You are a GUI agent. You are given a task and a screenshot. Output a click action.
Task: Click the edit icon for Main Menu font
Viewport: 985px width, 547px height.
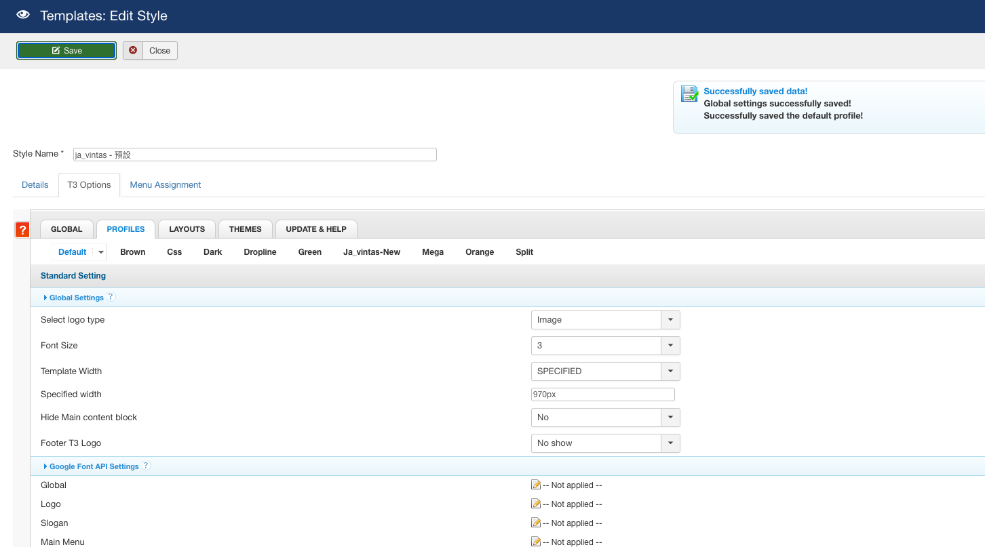(536, 542)
